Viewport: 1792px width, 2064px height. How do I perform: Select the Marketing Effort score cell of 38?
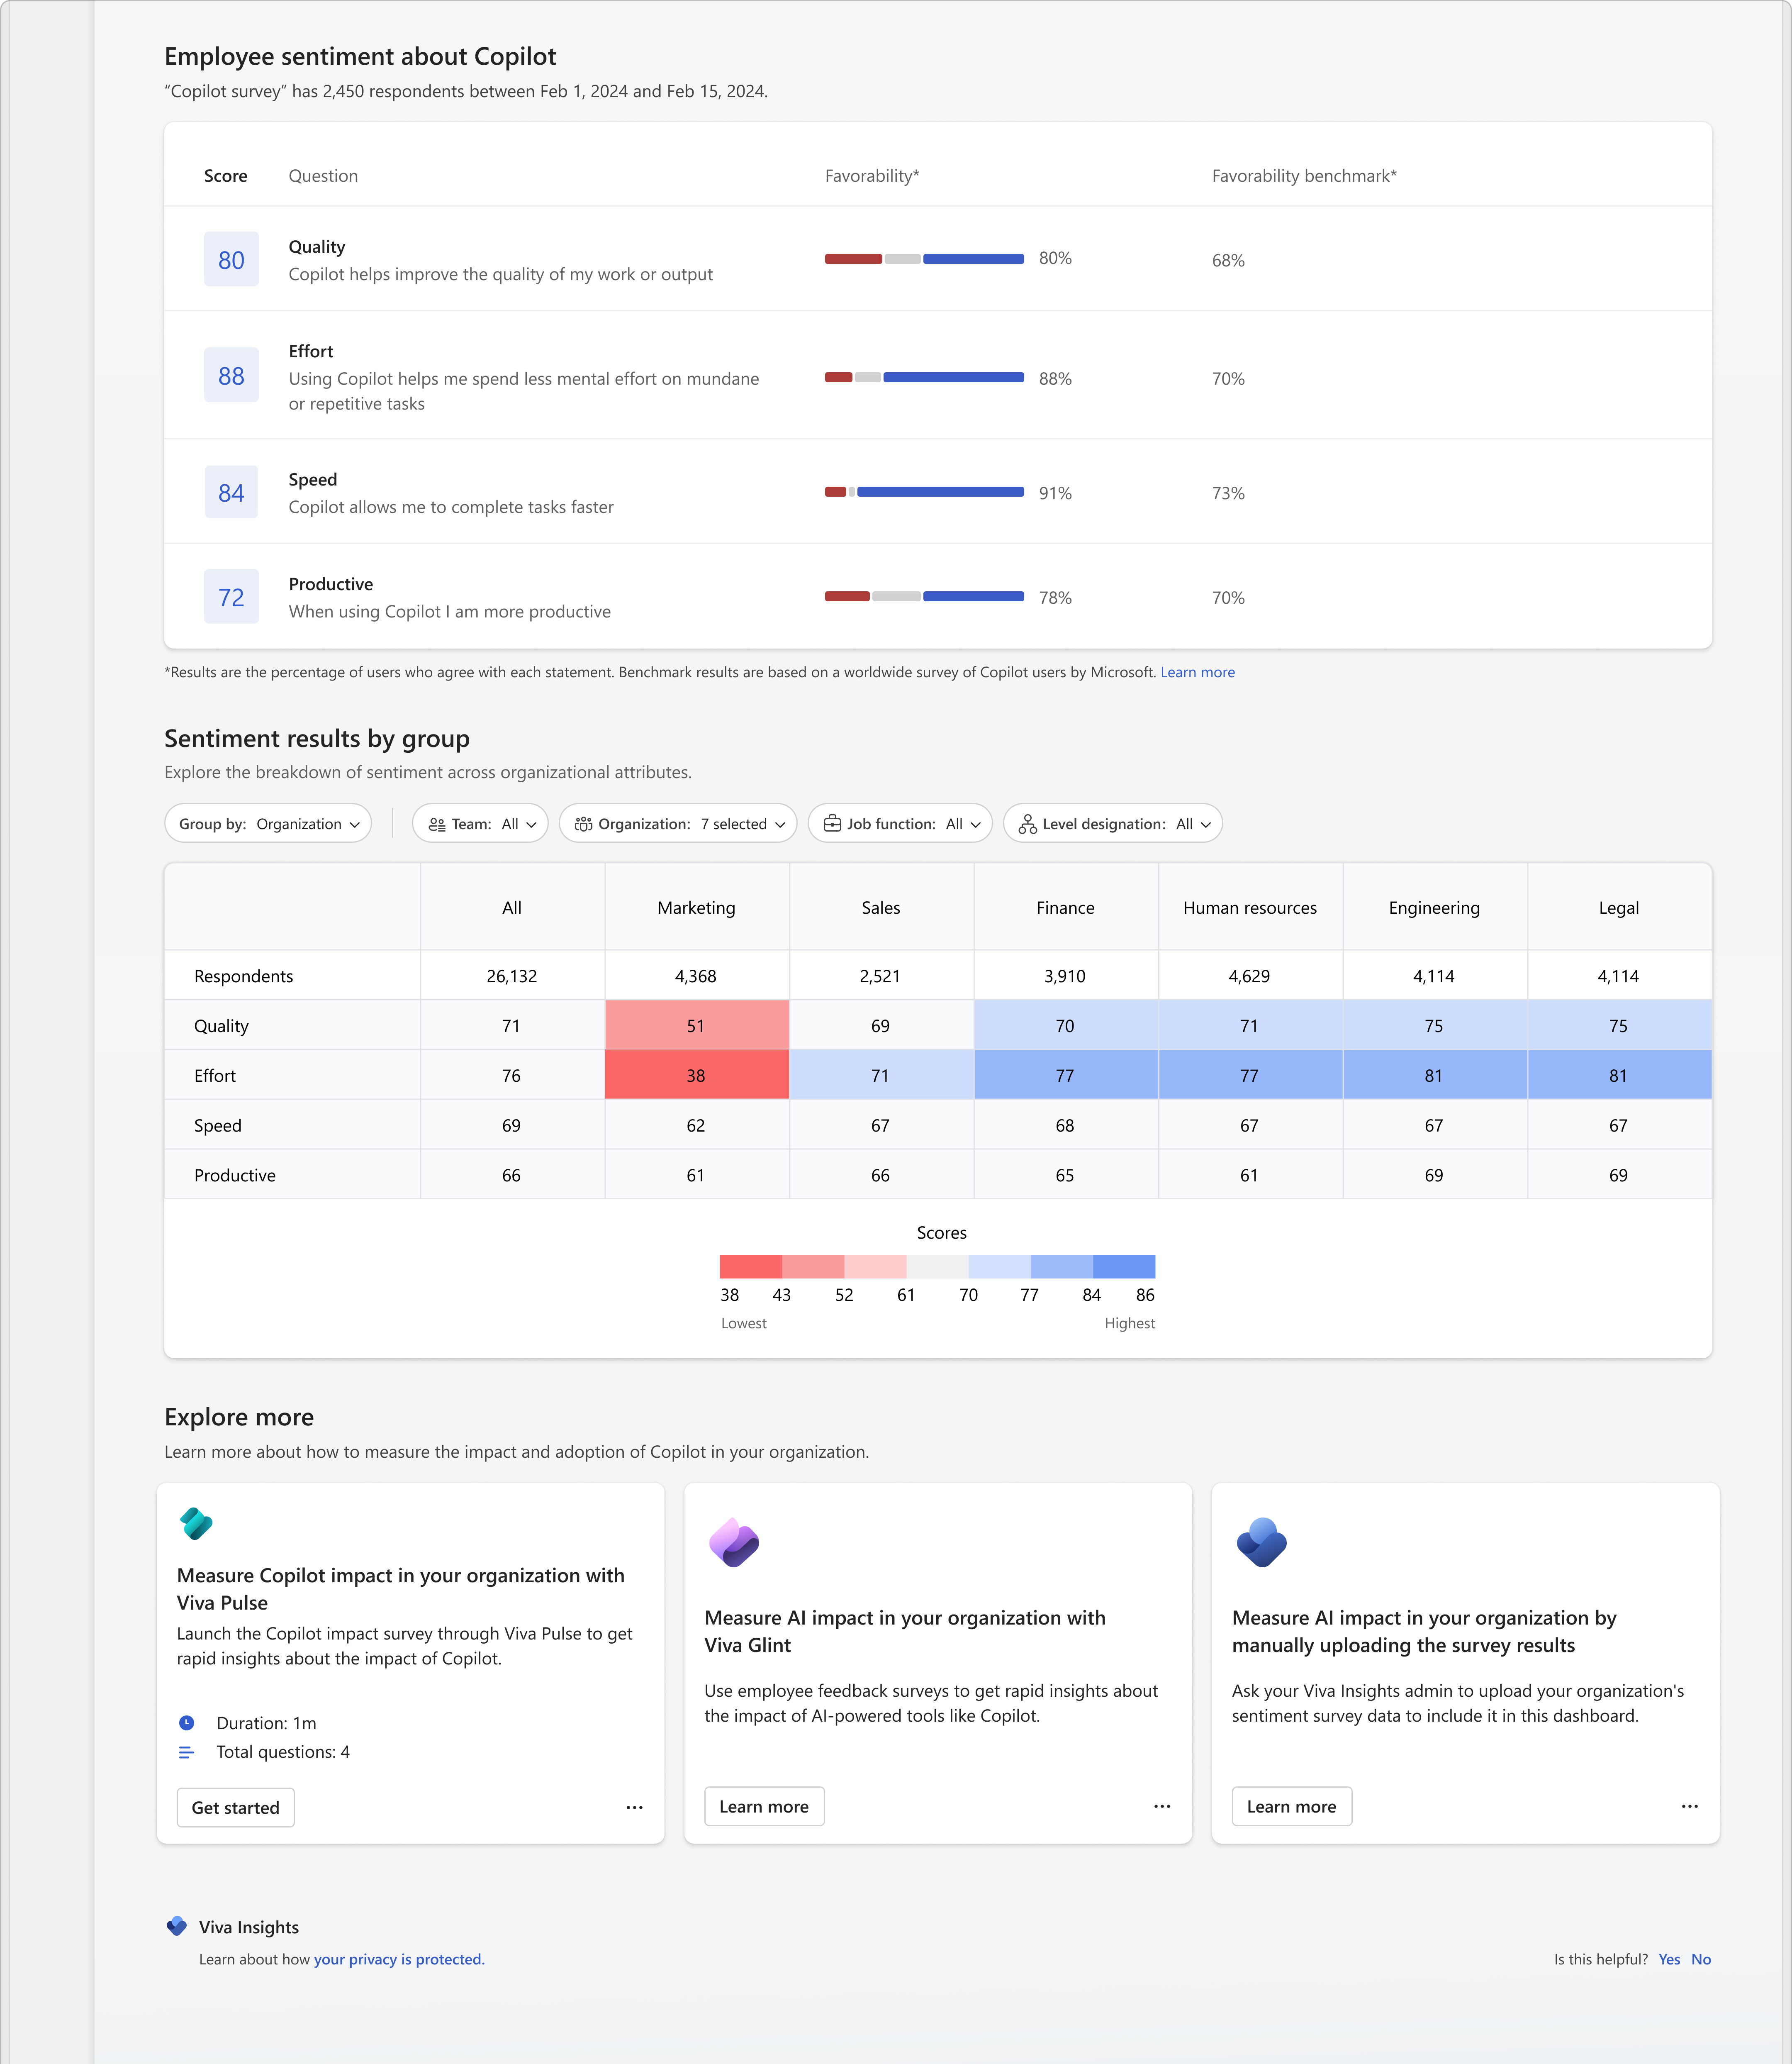[x=696, y=1074]
